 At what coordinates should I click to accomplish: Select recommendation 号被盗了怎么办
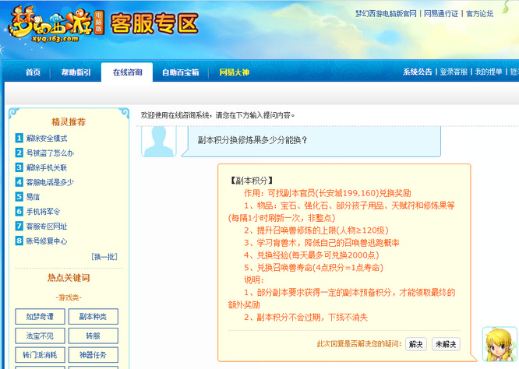click(50, 153)
